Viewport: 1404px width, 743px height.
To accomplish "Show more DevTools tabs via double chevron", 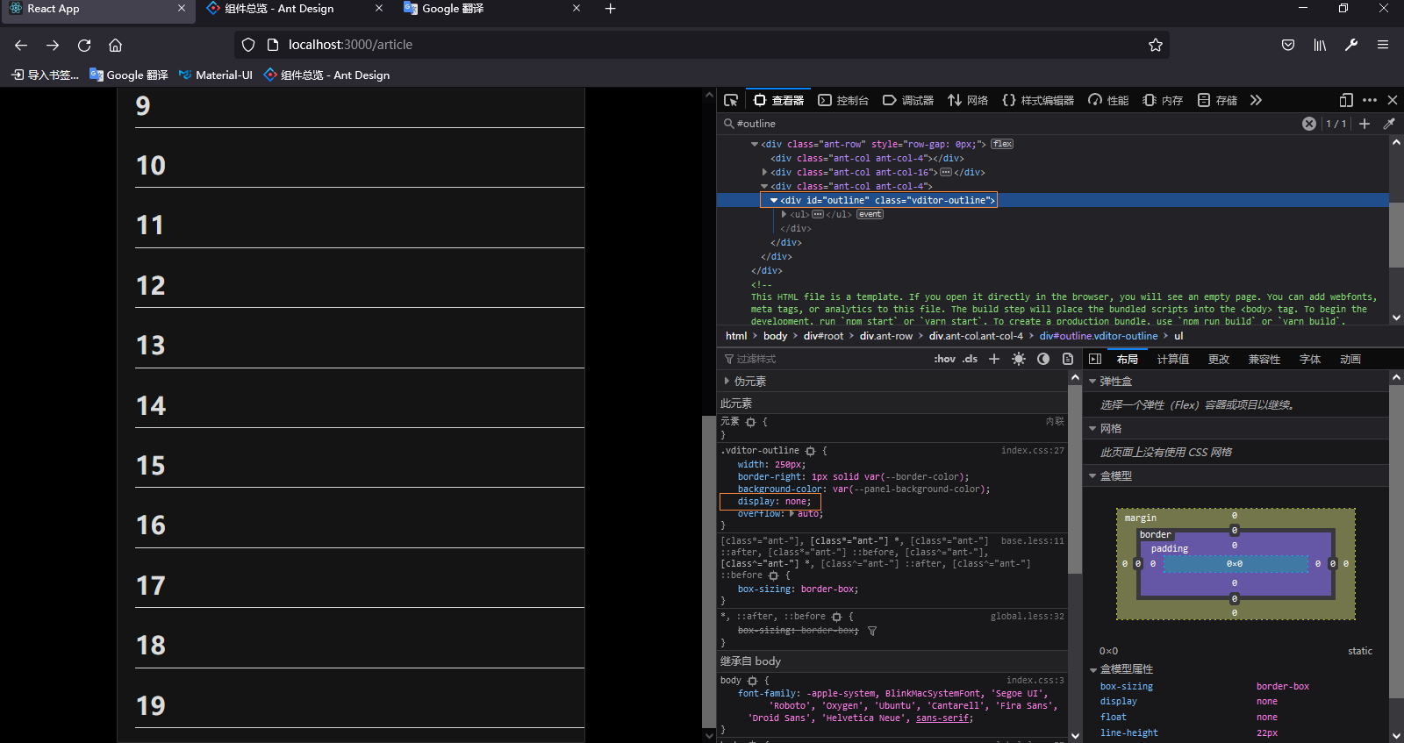I will (1256, 100).
